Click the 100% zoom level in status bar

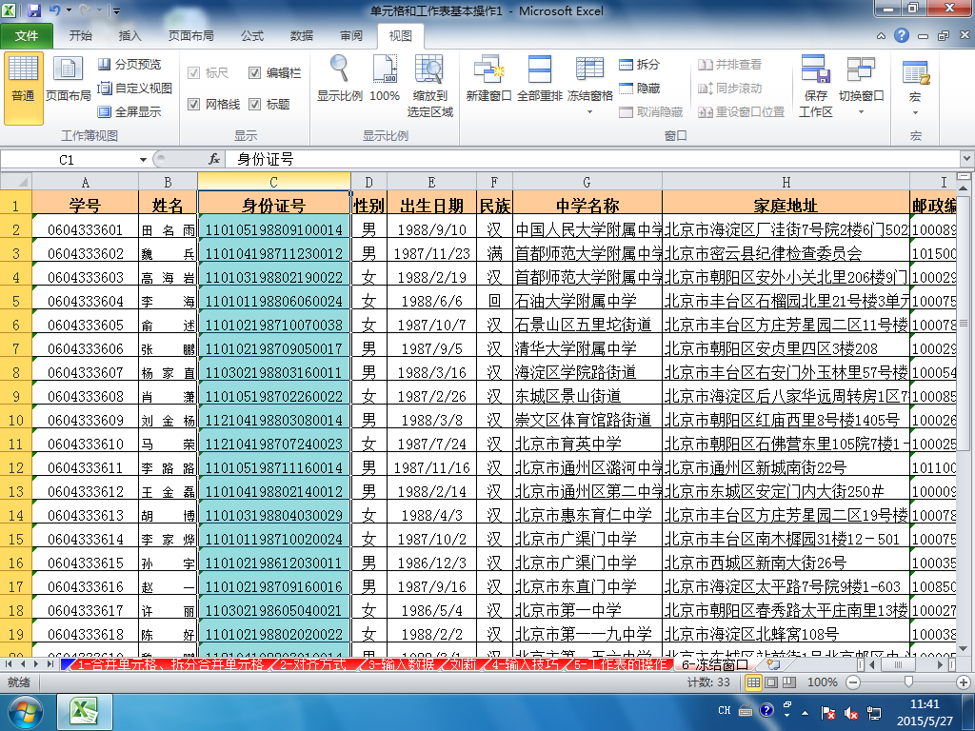point(822,682)
